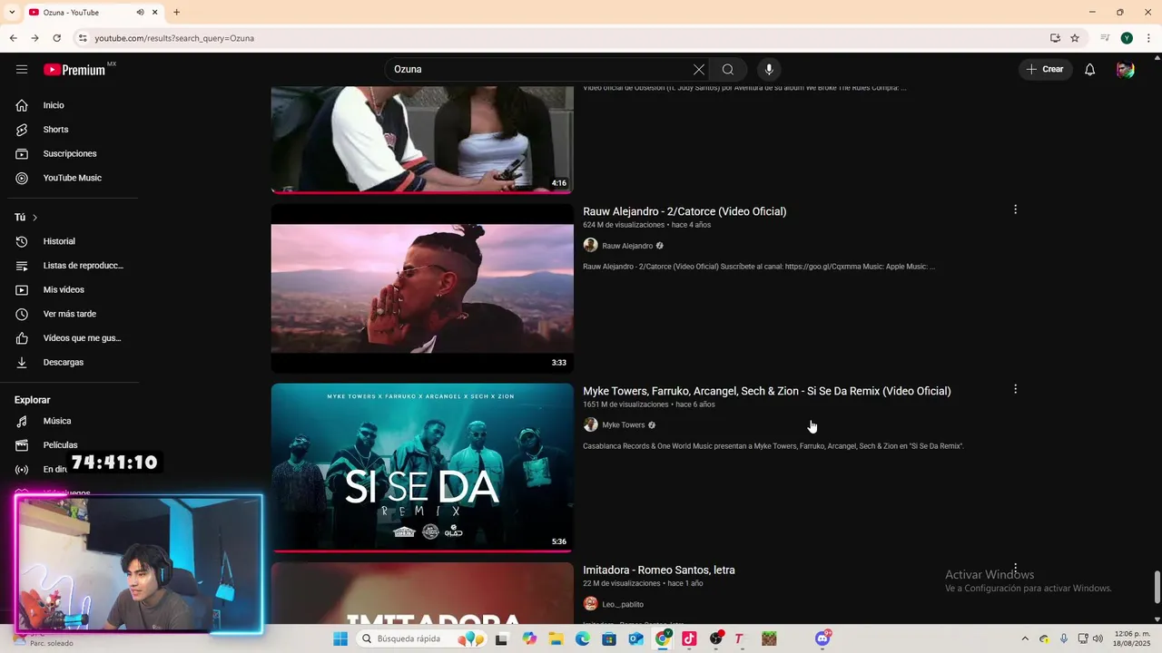Open a new Chrome tab
The image size is (1162, 653).
(176, 12)
